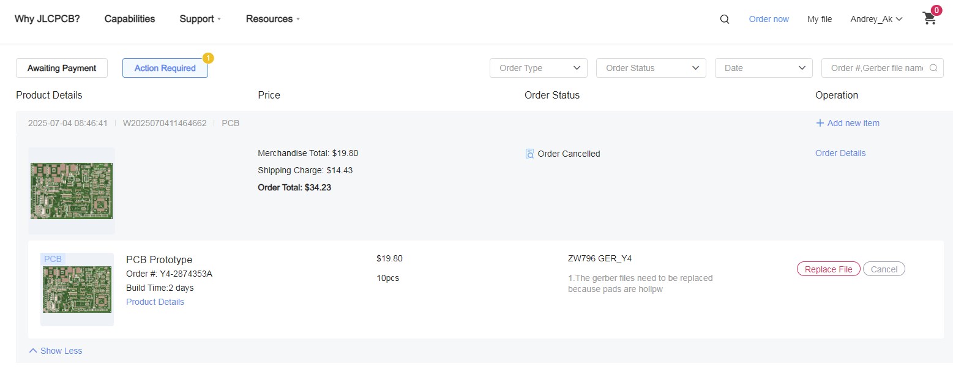Click the order status document icon
The image size is (953, 385).
tap(530, 154)
